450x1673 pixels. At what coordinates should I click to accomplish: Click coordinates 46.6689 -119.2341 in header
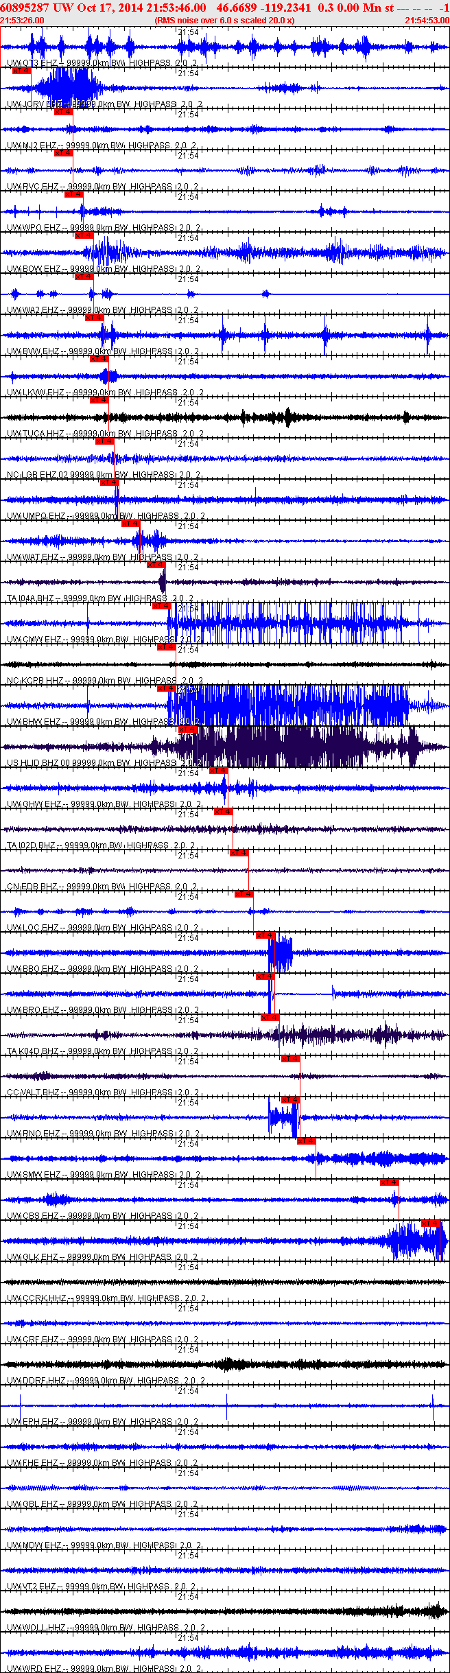pyautogui.click(x=263, y=8)
